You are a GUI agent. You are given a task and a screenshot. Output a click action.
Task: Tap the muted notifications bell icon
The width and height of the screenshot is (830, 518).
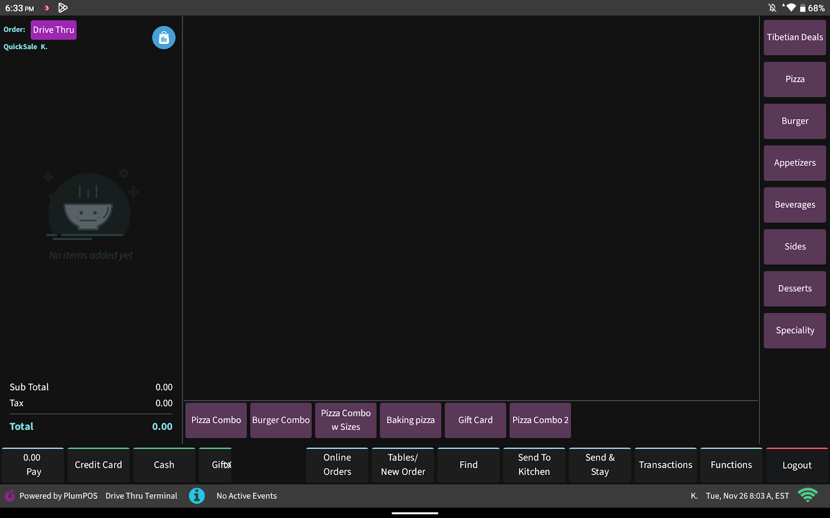pyautogui.click(x=772, y=8)
